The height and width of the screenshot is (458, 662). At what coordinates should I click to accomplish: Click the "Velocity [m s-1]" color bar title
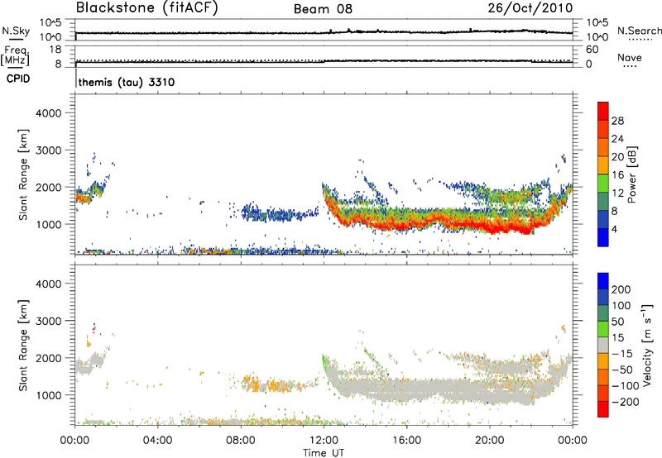coord(648,345)
